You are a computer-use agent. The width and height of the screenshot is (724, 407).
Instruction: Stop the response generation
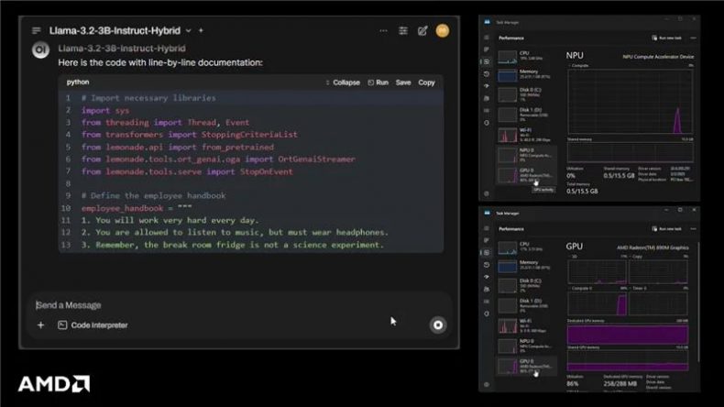[438, 324]
